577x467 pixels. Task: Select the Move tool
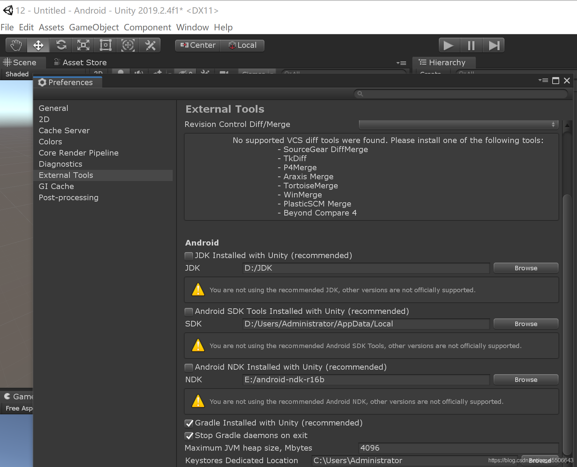point(38,45)
